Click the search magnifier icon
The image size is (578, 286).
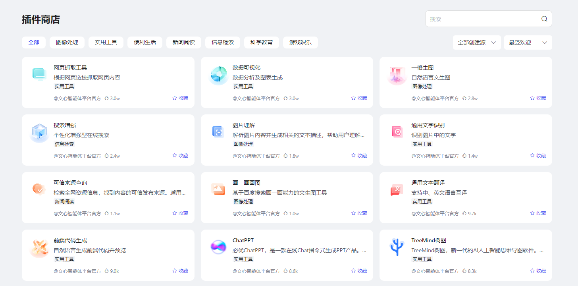544,19
